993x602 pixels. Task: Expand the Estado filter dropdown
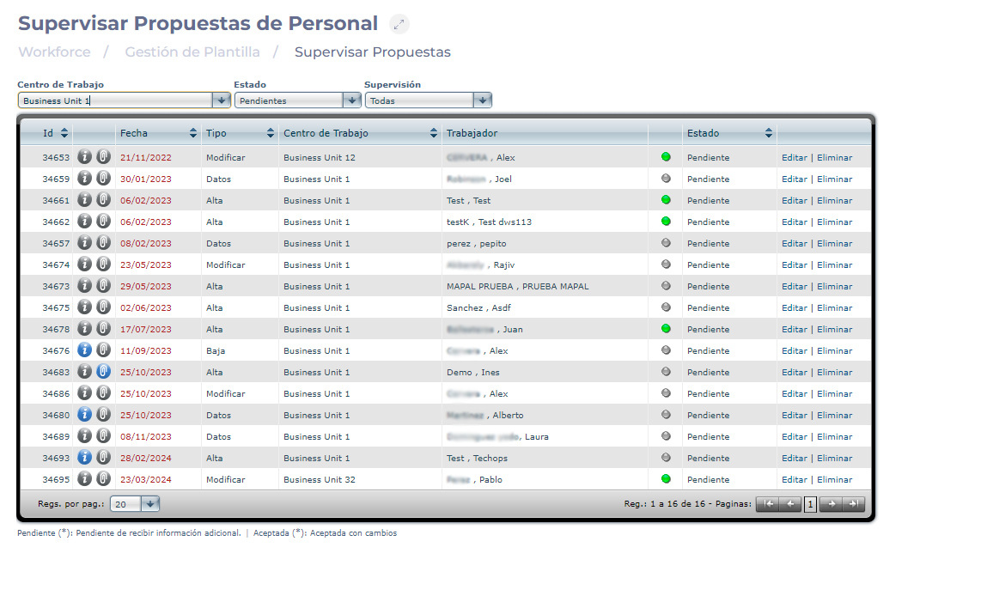click(x=351, y=100)
